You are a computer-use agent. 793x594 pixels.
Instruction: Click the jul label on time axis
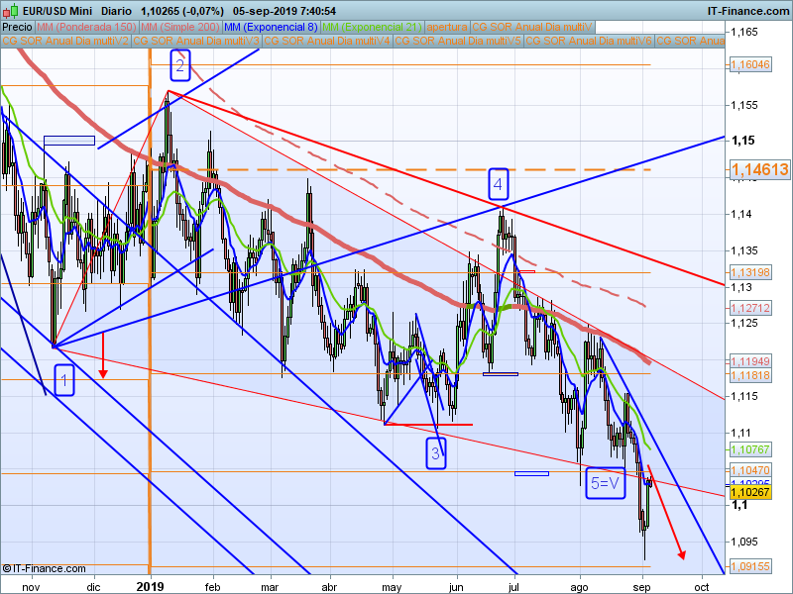click(x=514, y=587)
